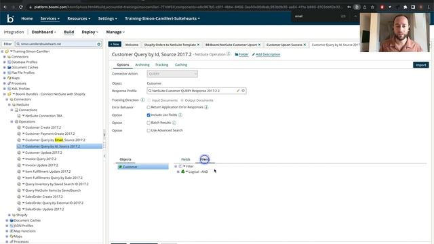
Task: Close the Customer Upsert Success tab
Action: 304,45
